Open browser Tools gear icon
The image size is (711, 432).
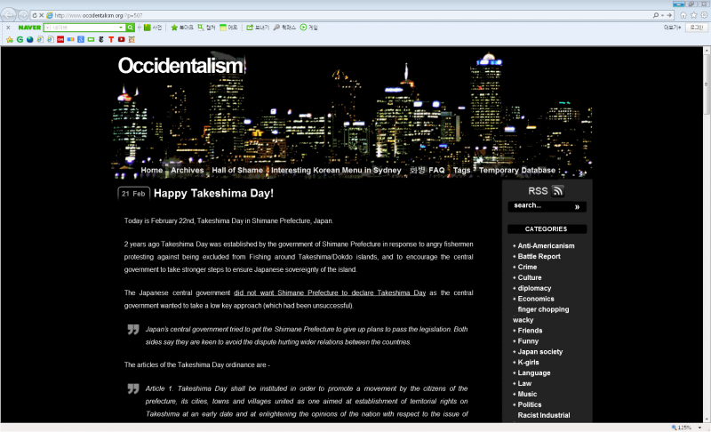[703, 15]
